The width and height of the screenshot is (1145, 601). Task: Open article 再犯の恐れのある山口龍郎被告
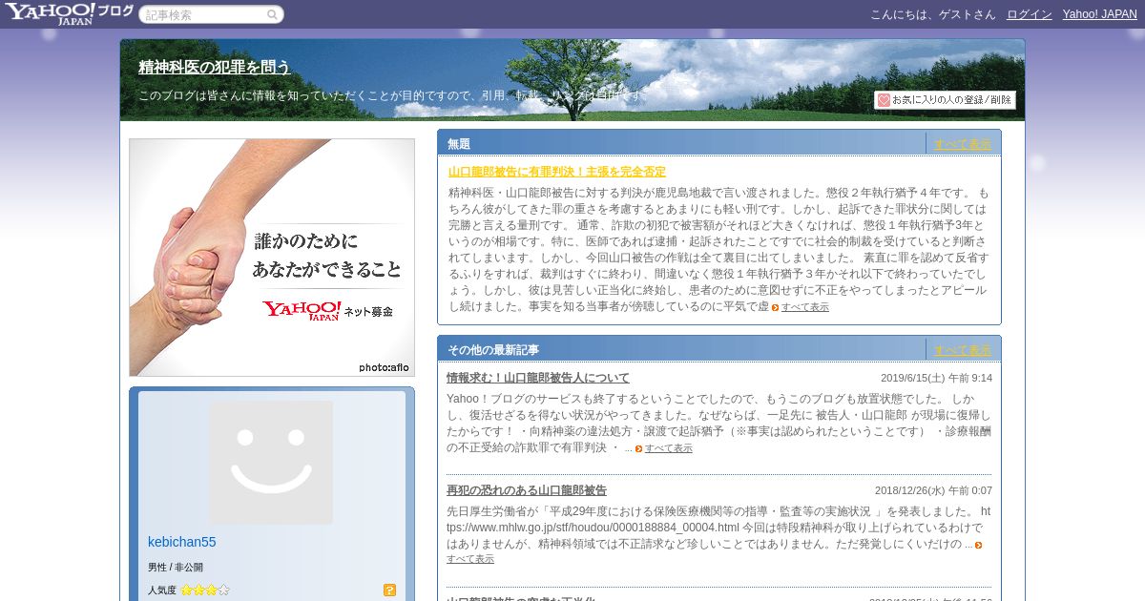point(527,490)
